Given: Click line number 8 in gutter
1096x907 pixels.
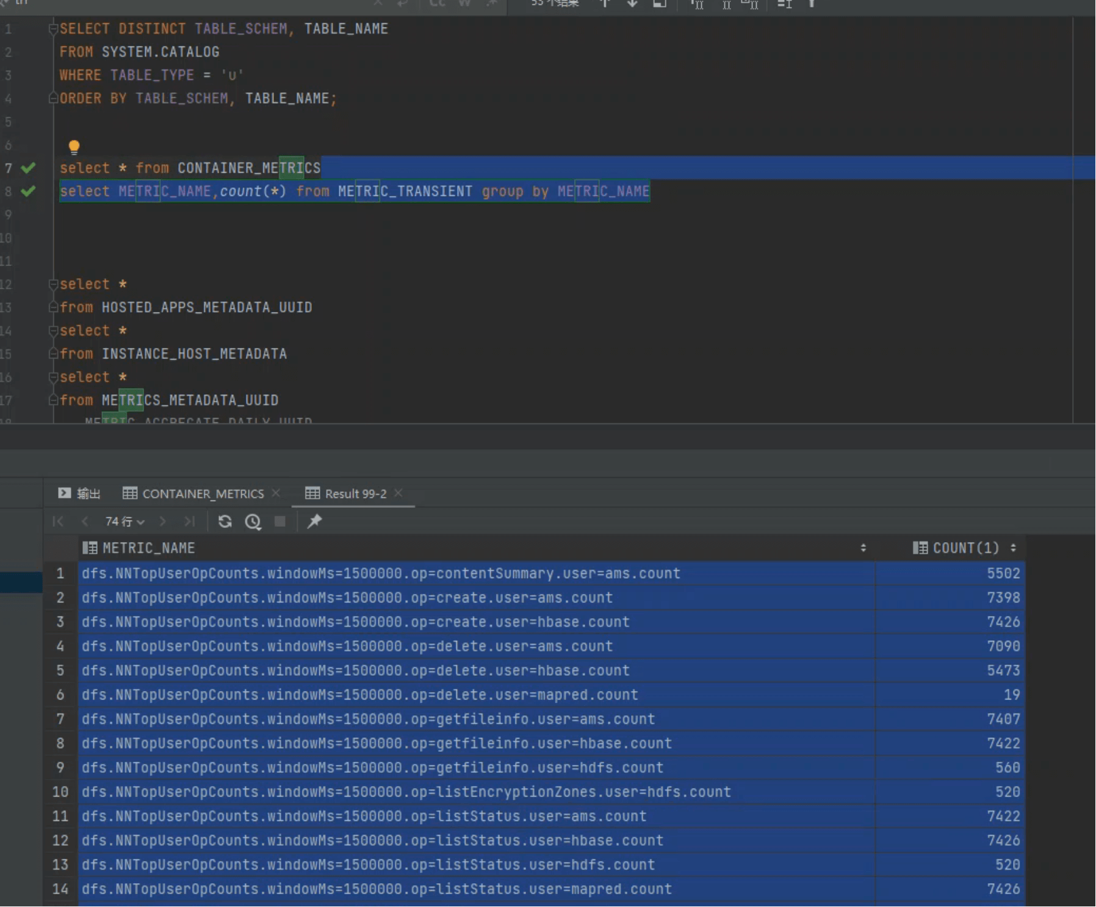Looking at the screenshot, I should (x=8, y=191).
